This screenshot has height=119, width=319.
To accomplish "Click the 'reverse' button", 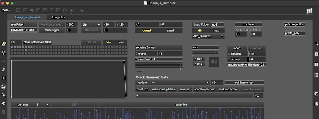I will point(185,89).
